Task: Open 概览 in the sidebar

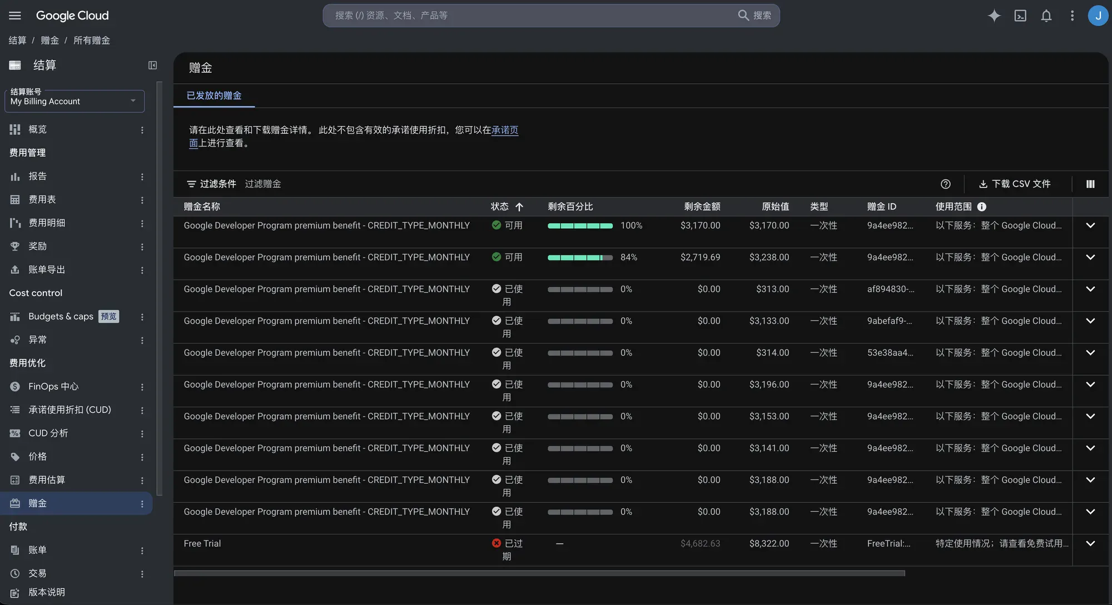Action: [37, 129]
